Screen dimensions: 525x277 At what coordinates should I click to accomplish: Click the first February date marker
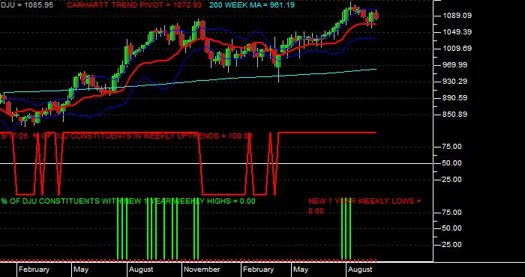click(34, 270)
